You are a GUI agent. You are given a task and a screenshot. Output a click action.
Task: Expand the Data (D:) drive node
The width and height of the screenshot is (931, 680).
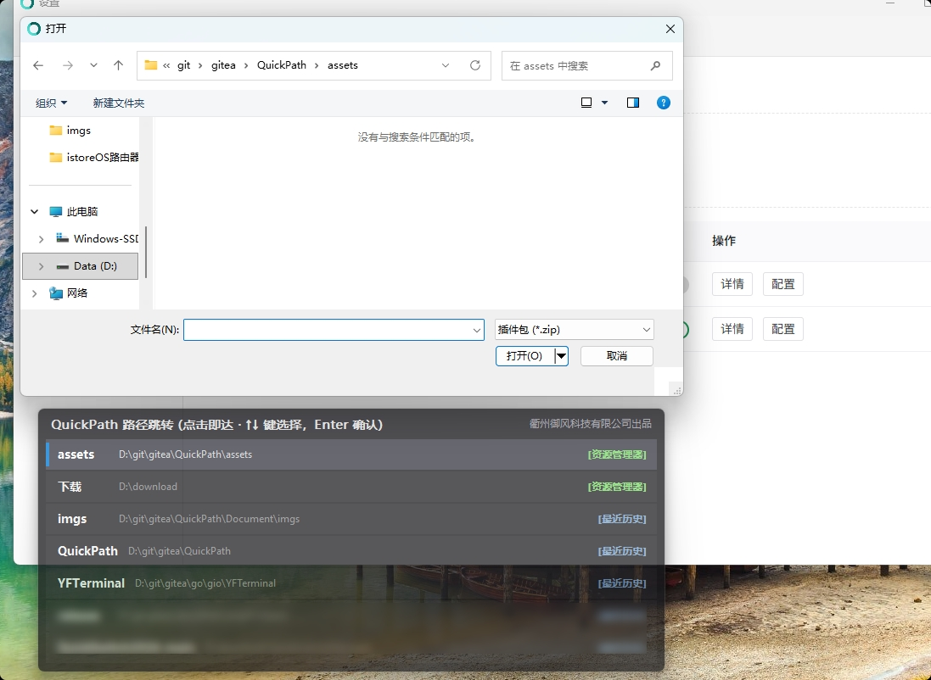[41, 266]
